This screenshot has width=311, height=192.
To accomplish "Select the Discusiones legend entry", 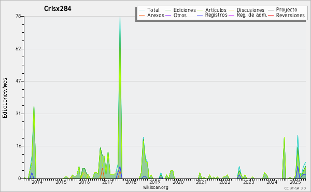I will coord(247,10).
